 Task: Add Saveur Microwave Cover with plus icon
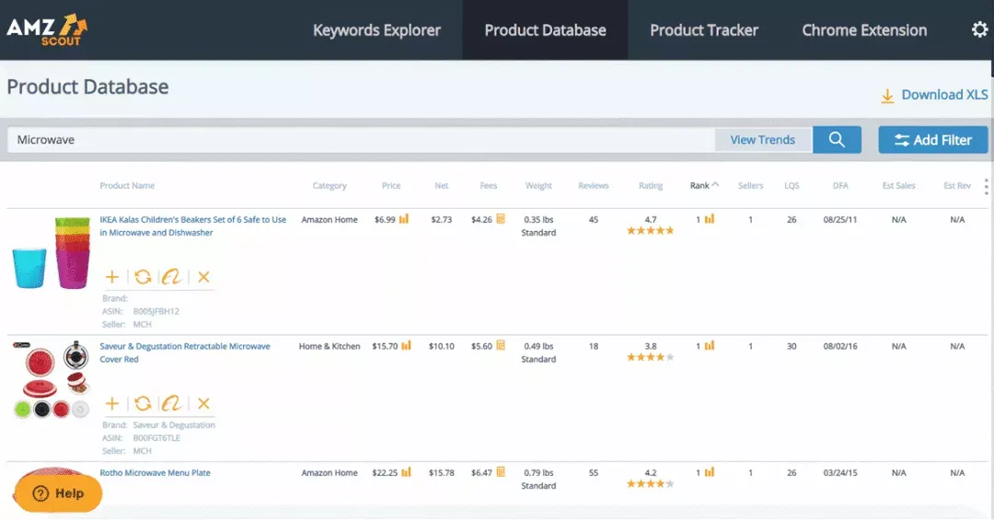[x=112, y=403]
